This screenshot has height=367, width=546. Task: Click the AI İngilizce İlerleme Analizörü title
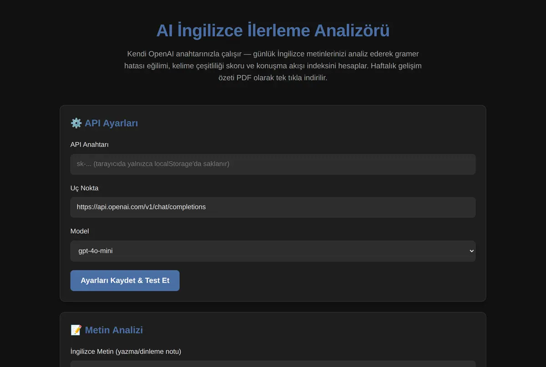pyautogui.click(x=273, y=31)
